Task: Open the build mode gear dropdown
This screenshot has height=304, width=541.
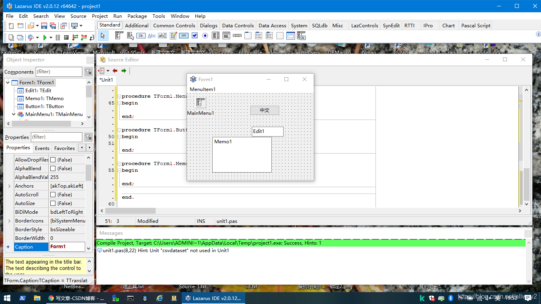Action: point(37,38)
